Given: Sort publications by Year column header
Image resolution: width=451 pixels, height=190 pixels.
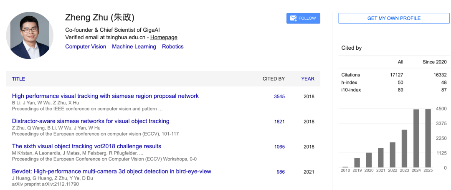Looking at the screenshot, I should [x=308, y=79].
